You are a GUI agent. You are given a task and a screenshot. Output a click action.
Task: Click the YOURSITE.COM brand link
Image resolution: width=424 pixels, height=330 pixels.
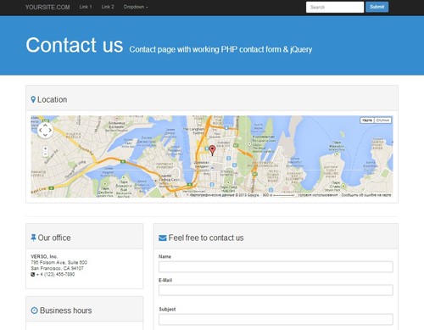coord(47,7)
